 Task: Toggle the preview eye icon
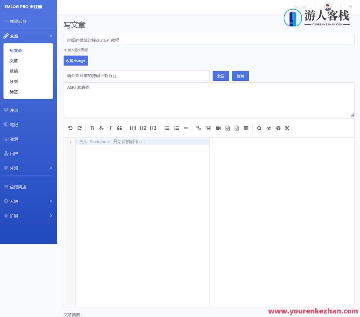[269, 128]
